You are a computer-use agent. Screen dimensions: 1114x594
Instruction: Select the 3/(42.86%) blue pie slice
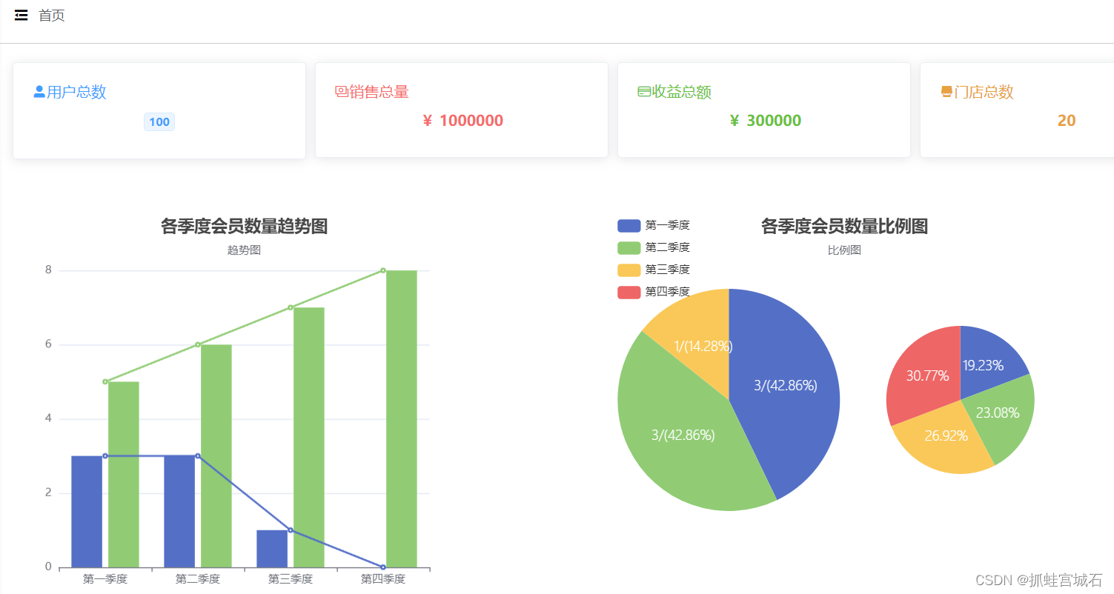[786, 385]
